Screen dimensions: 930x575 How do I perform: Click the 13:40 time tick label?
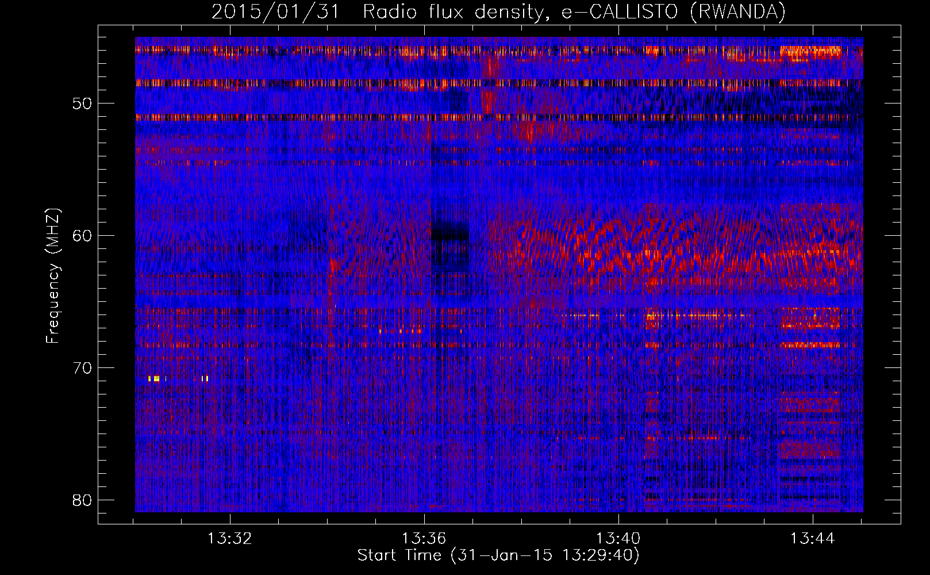(618, 539)
